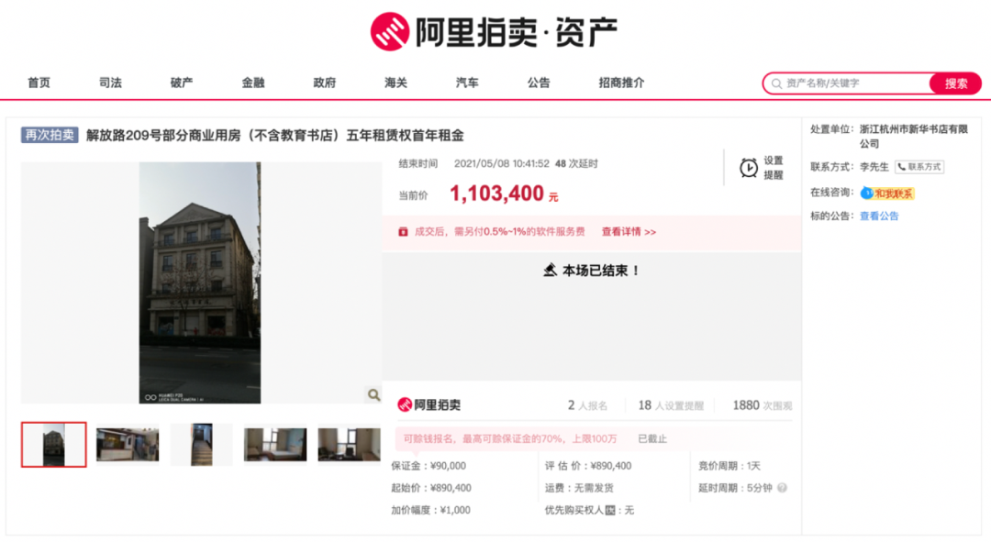This screenshot has width=991, height=542.
Task: Click the icon next to 优先购买权人
Action: [610, 510]
